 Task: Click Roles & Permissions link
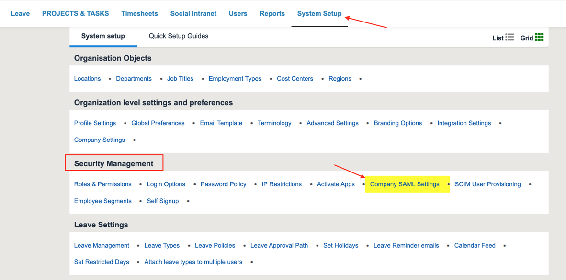pyautogui.click(x=102, y=184)
